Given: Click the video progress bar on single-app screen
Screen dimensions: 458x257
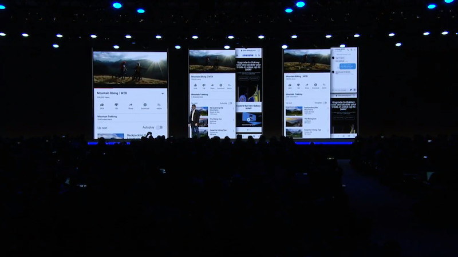Looking at the screenshot, I should [131, 89].
